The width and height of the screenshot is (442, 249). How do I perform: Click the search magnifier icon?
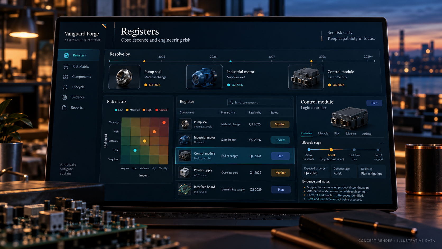tap(231, 103)
